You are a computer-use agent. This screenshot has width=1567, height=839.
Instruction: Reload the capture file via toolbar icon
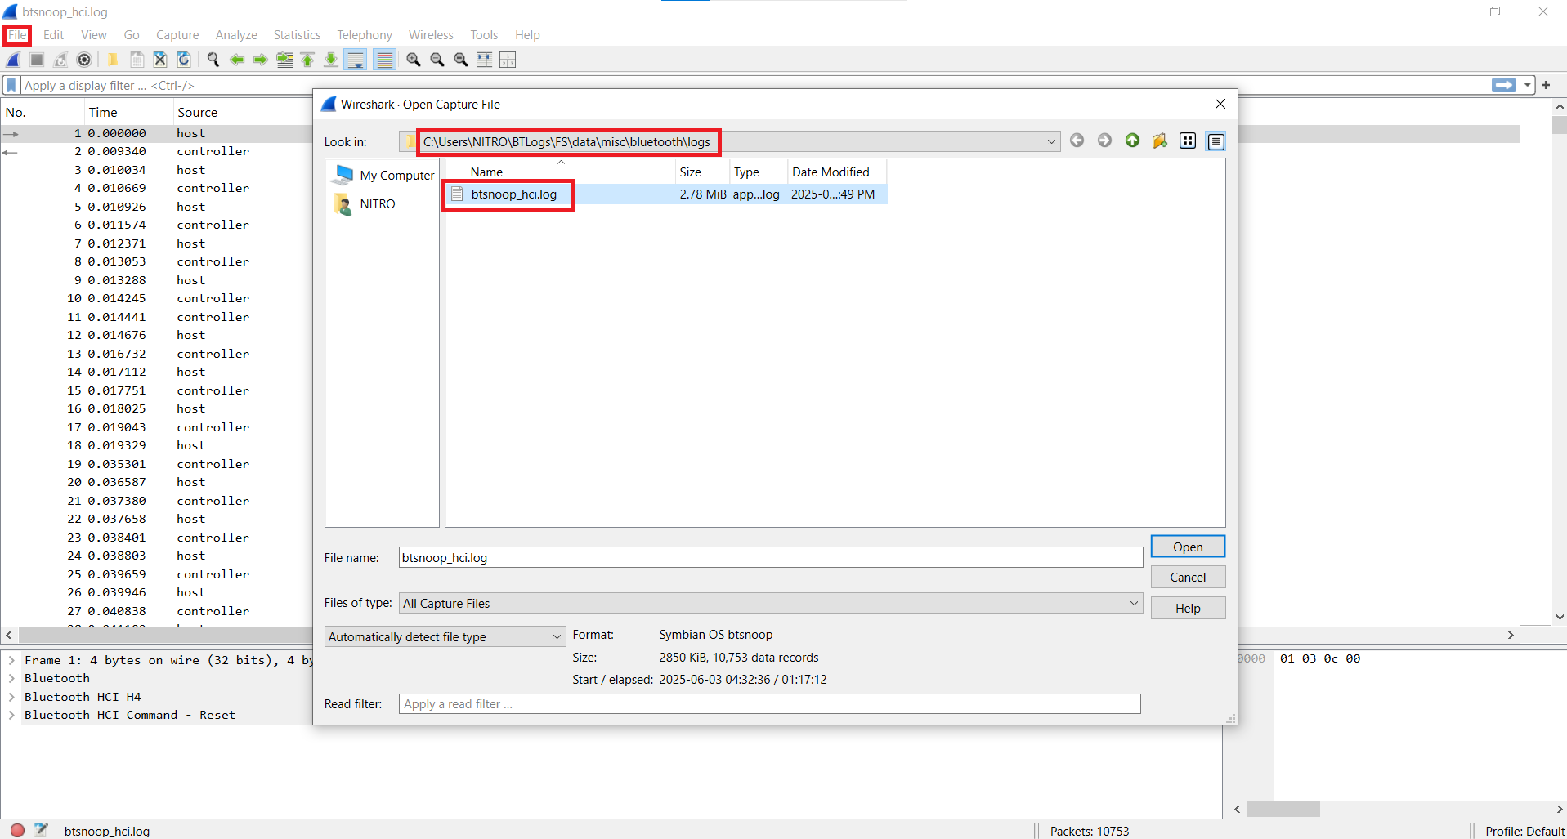click(x=184, y=60)
